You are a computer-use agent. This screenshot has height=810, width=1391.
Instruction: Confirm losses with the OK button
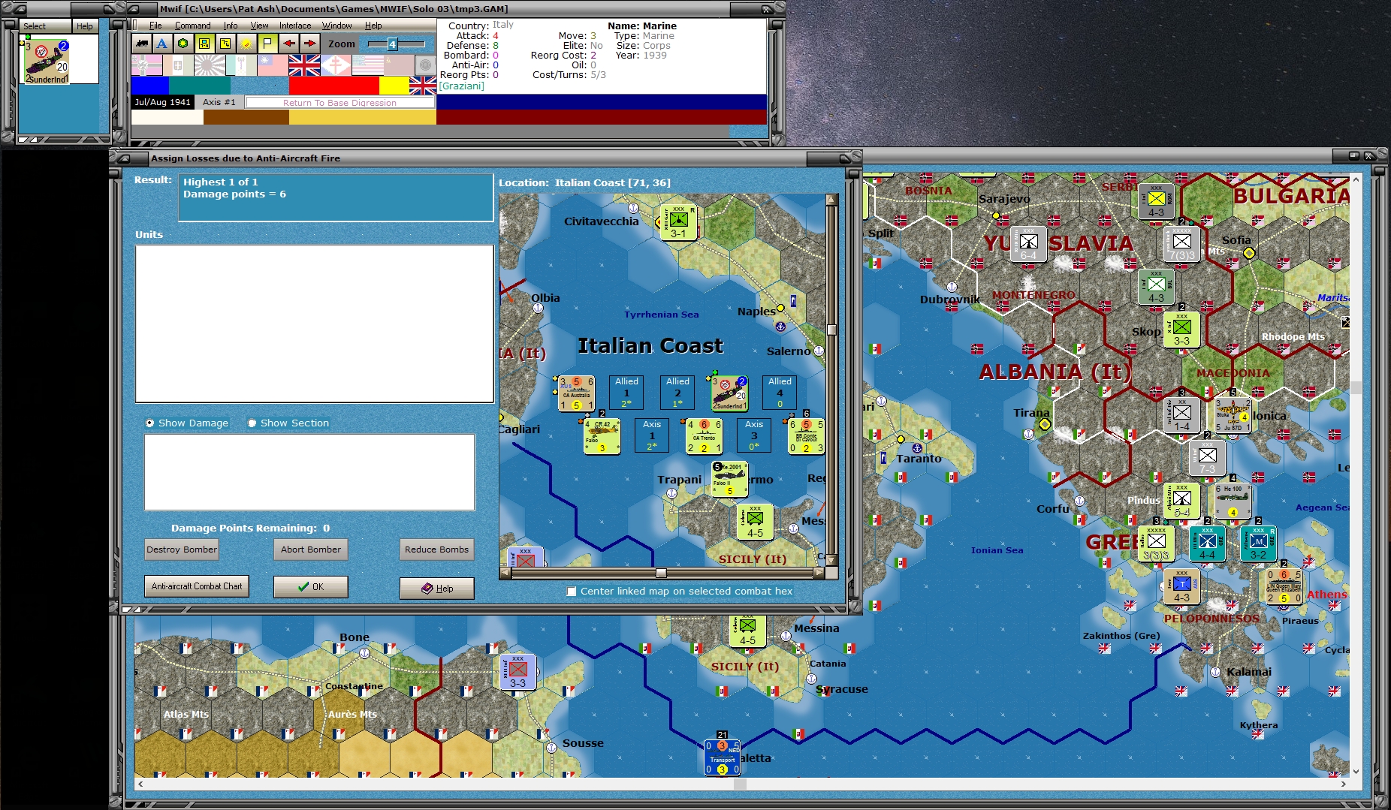[x=311, y=587]
